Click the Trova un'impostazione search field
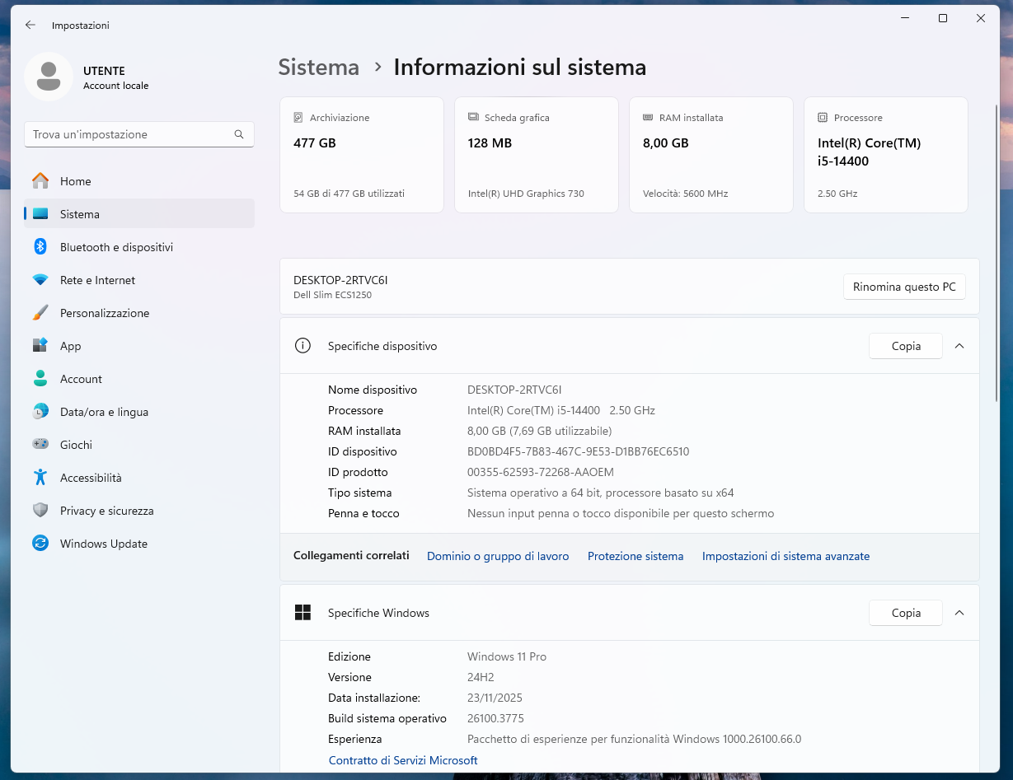This screenshot has height=780, width=1013. [139, 134]
